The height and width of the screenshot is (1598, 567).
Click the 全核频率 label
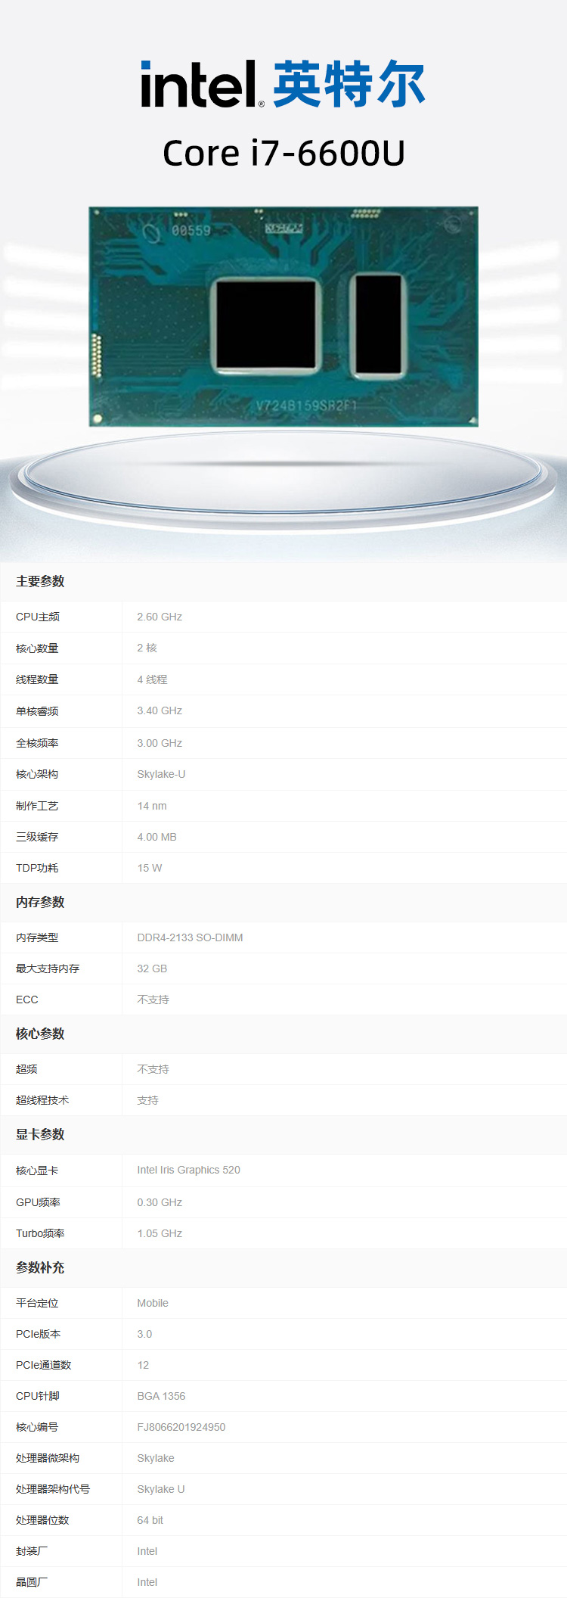click(x=37, y=743)
